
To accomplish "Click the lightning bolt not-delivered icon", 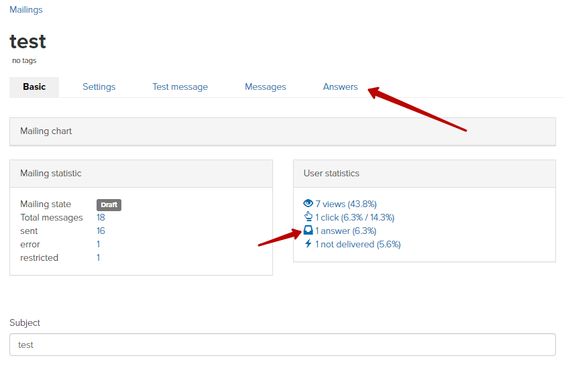I will pos(308,244).
